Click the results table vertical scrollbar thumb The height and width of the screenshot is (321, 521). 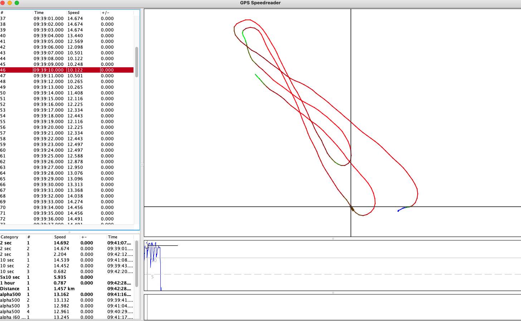(x=136, y=263)
